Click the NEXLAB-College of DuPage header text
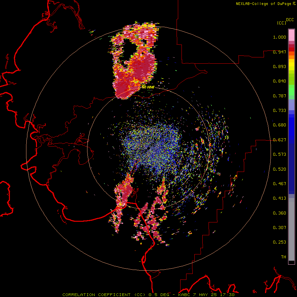This screenshot has height=297, width=297. [x=263, y=4]
